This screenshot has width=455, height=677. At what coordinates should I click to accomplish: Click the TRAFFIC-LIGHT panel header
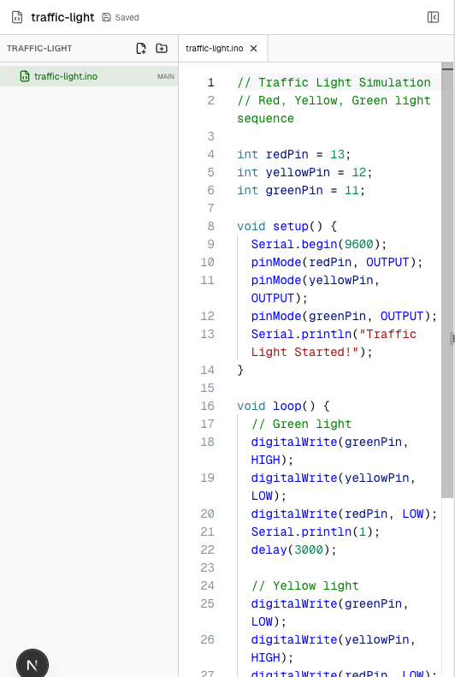39,48
